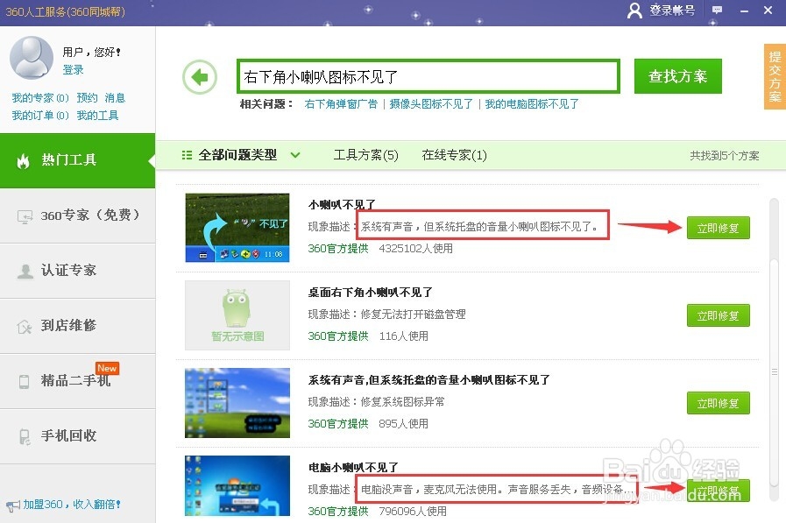Click 登录帐号 in the title bar
This screenshot has height=523, width=786.
click(x=672, y=10)
